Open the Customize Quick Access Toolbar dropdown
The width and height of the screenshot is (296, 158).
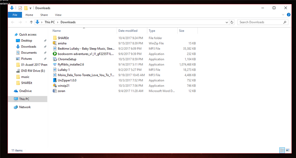pos(30,8)
